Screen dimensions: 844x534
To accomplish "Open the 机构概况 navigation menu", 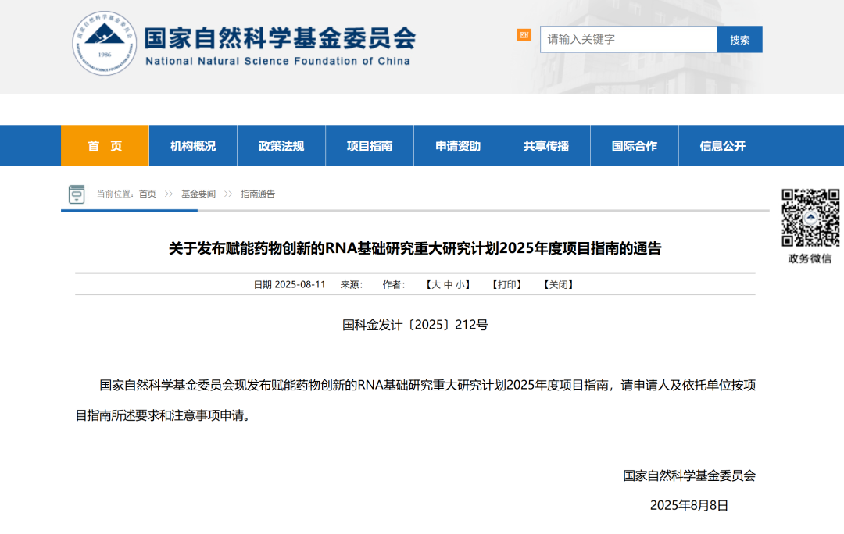I will pyautogui.click(x=193, y=146).
